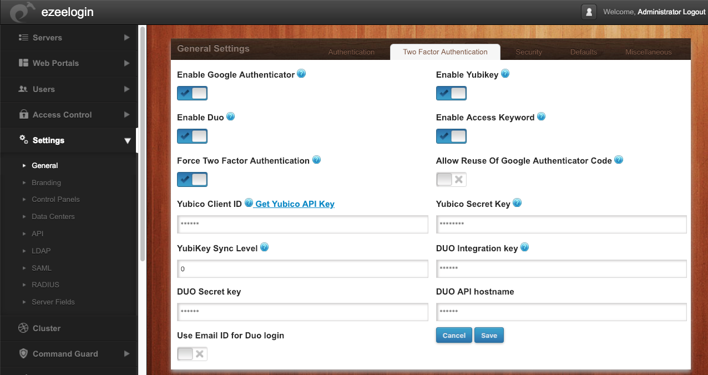This screenshot has width=708, height=375.
Task: Open Branding settings page
Action: point(46,183)
